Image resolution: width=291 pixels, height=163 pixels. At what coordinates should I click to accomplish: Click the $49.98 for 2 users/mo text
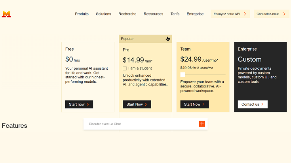(197, 68)
